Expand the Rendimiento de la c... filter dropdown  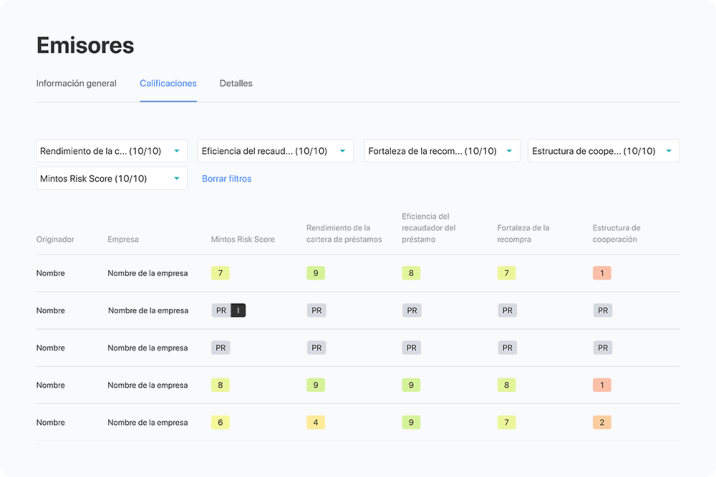(x=112, y=151)
